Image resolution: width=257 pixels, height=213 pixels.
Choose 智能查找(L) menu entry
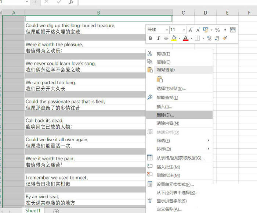[x=179, y=97]
